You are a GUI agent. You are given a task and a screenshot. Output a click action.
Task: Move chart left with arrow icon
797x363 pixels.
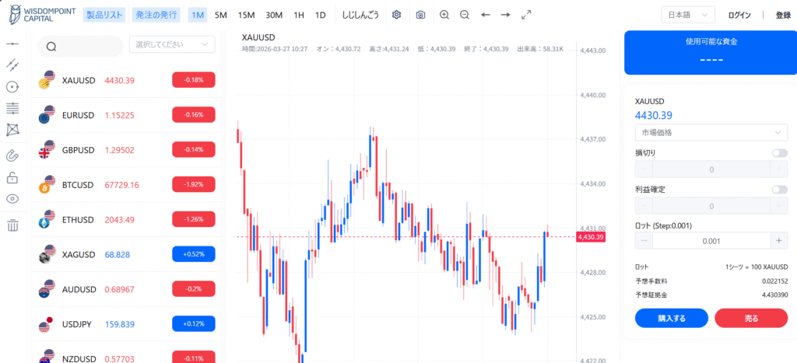(x=486, y=15)
